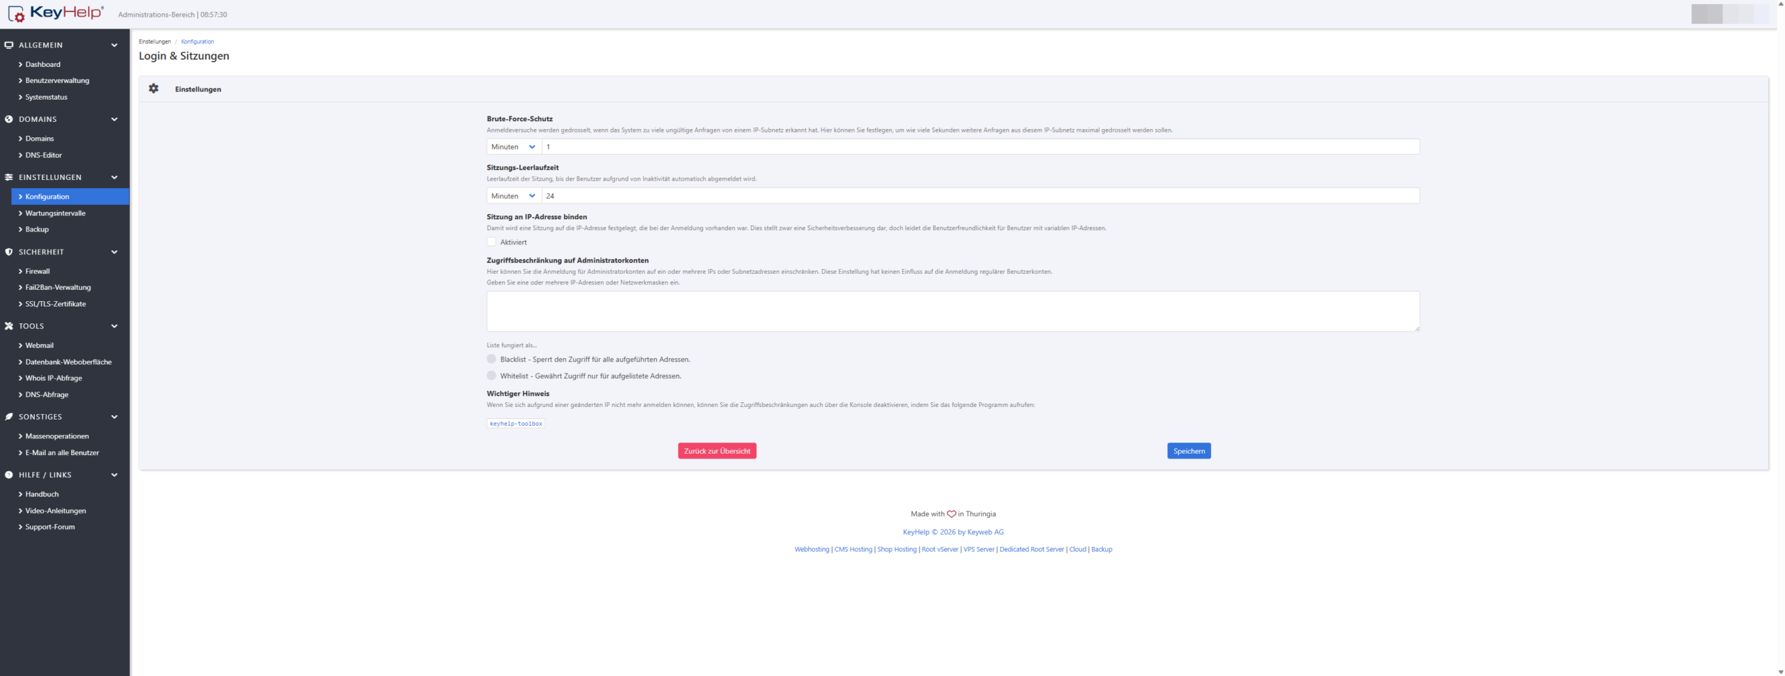1785x676 pixels.
Task: Collapse the Domains section chevron
Action: 114,119
